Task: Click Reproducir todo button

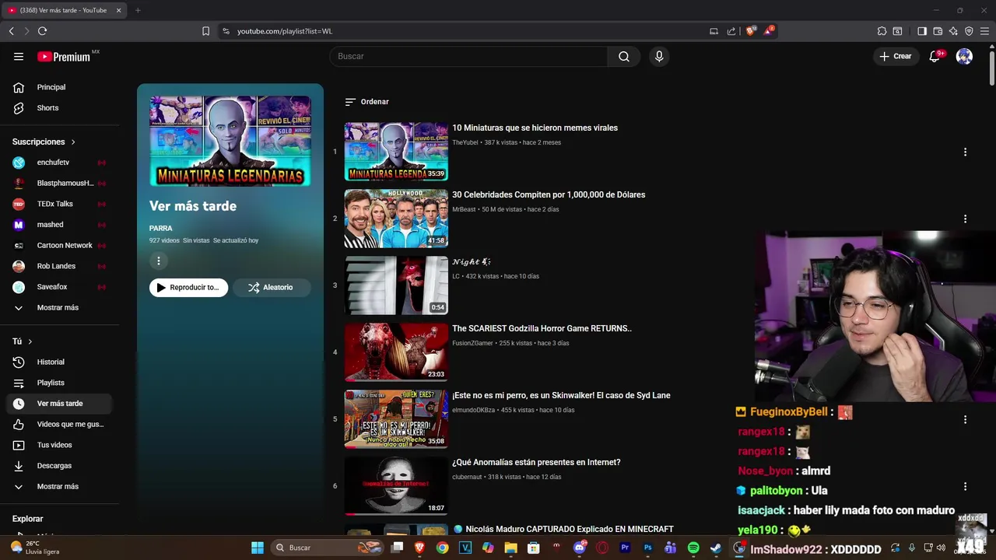Action: click(x=188, y=288)
